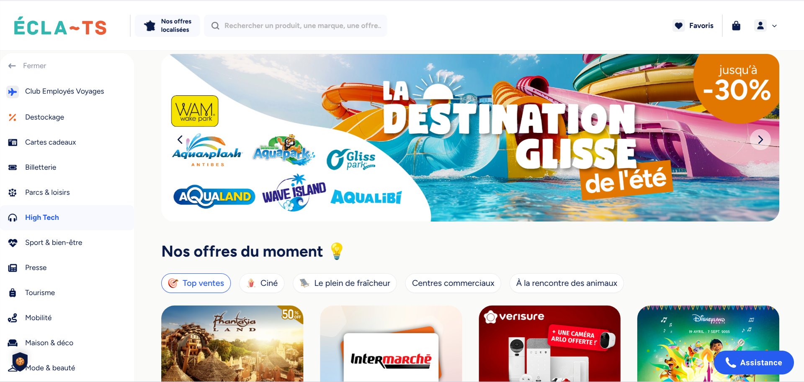Open Nos offres localisées button
Viewport: 804px width, 382px height.
click(167, 26)
